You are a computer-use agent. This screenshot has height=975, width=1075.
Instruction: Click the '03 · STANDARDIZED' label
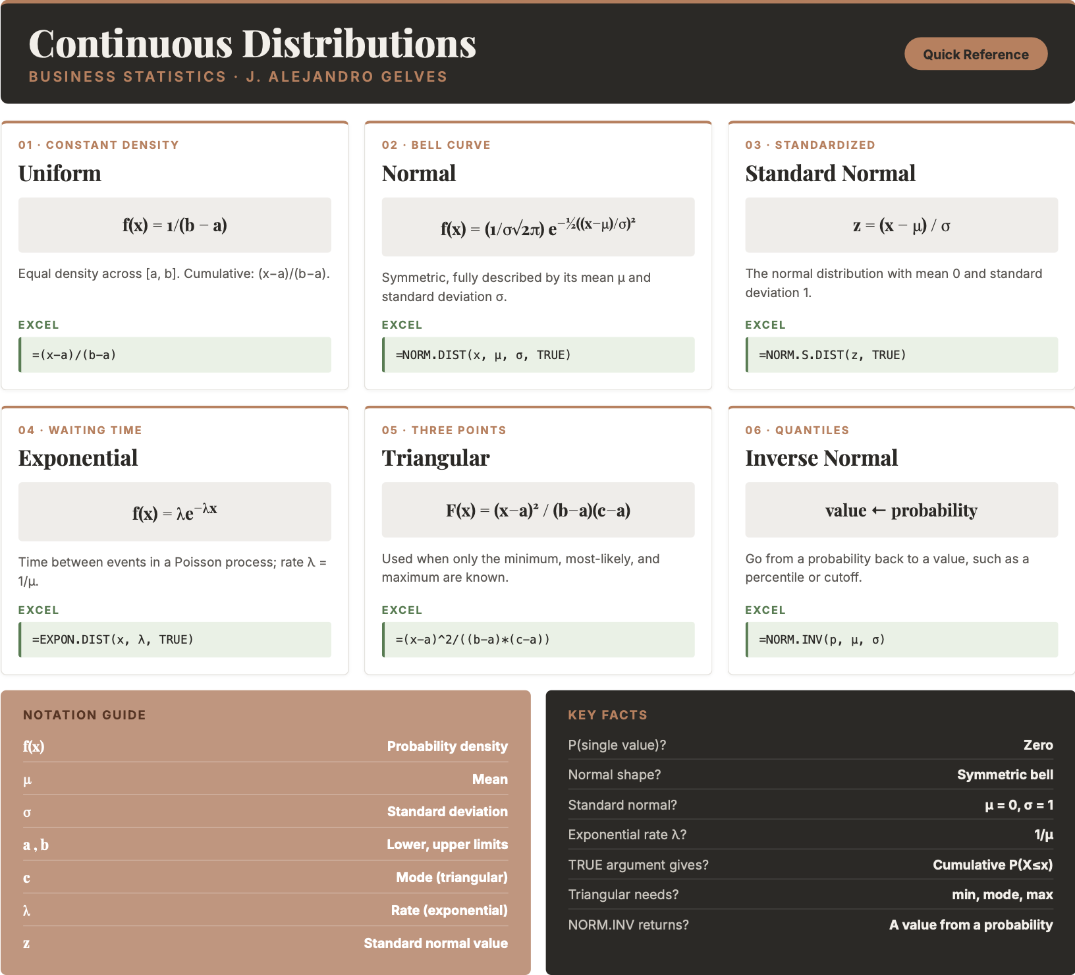tap(810, 145)
